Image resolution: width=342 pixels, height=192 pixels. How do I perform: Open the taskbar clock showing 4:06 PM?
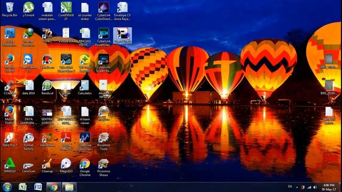tap(329, 187)
